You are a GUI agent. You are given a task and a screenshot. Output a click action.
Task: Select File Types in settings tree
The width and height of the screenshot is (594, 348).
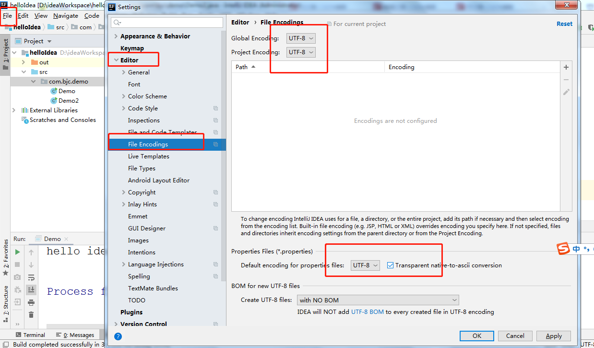[x=142, y=168]
